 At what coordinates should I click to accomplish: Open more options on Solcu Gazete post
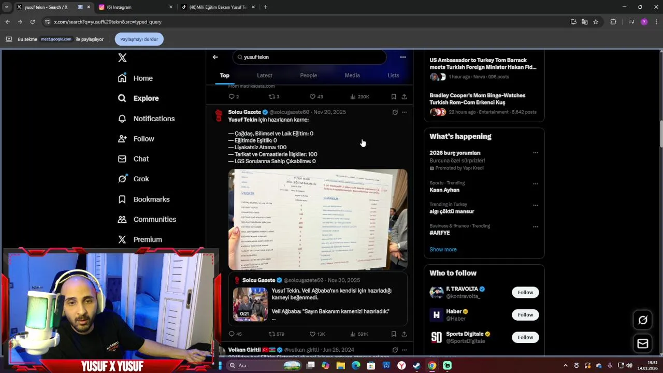point(404,112)
